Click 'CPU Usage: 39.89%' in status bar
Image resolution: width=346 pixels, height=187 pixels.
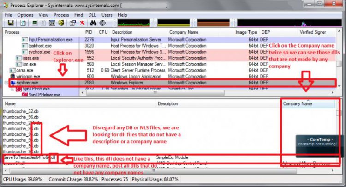click(x=23, y=179)
